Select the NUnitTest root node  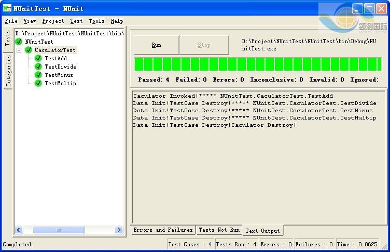tap(39, 42)
